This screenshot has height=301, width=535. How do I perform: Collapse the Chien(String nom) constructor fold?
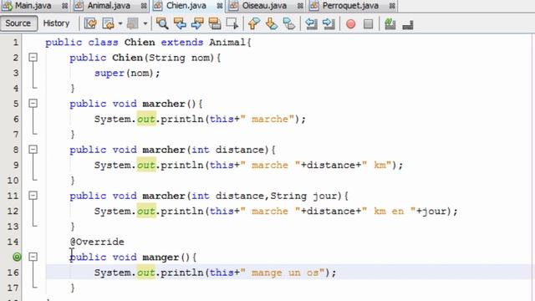pyautogui.click(x=33, y=58)
